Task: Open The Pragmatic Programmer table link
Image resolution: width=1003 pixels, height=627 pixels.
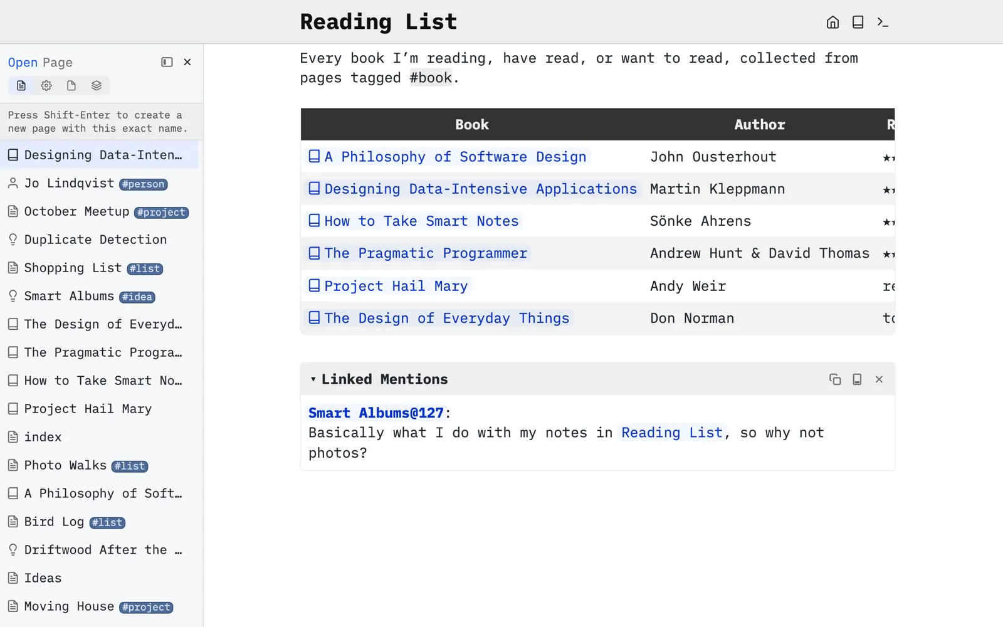Action: 418,253
